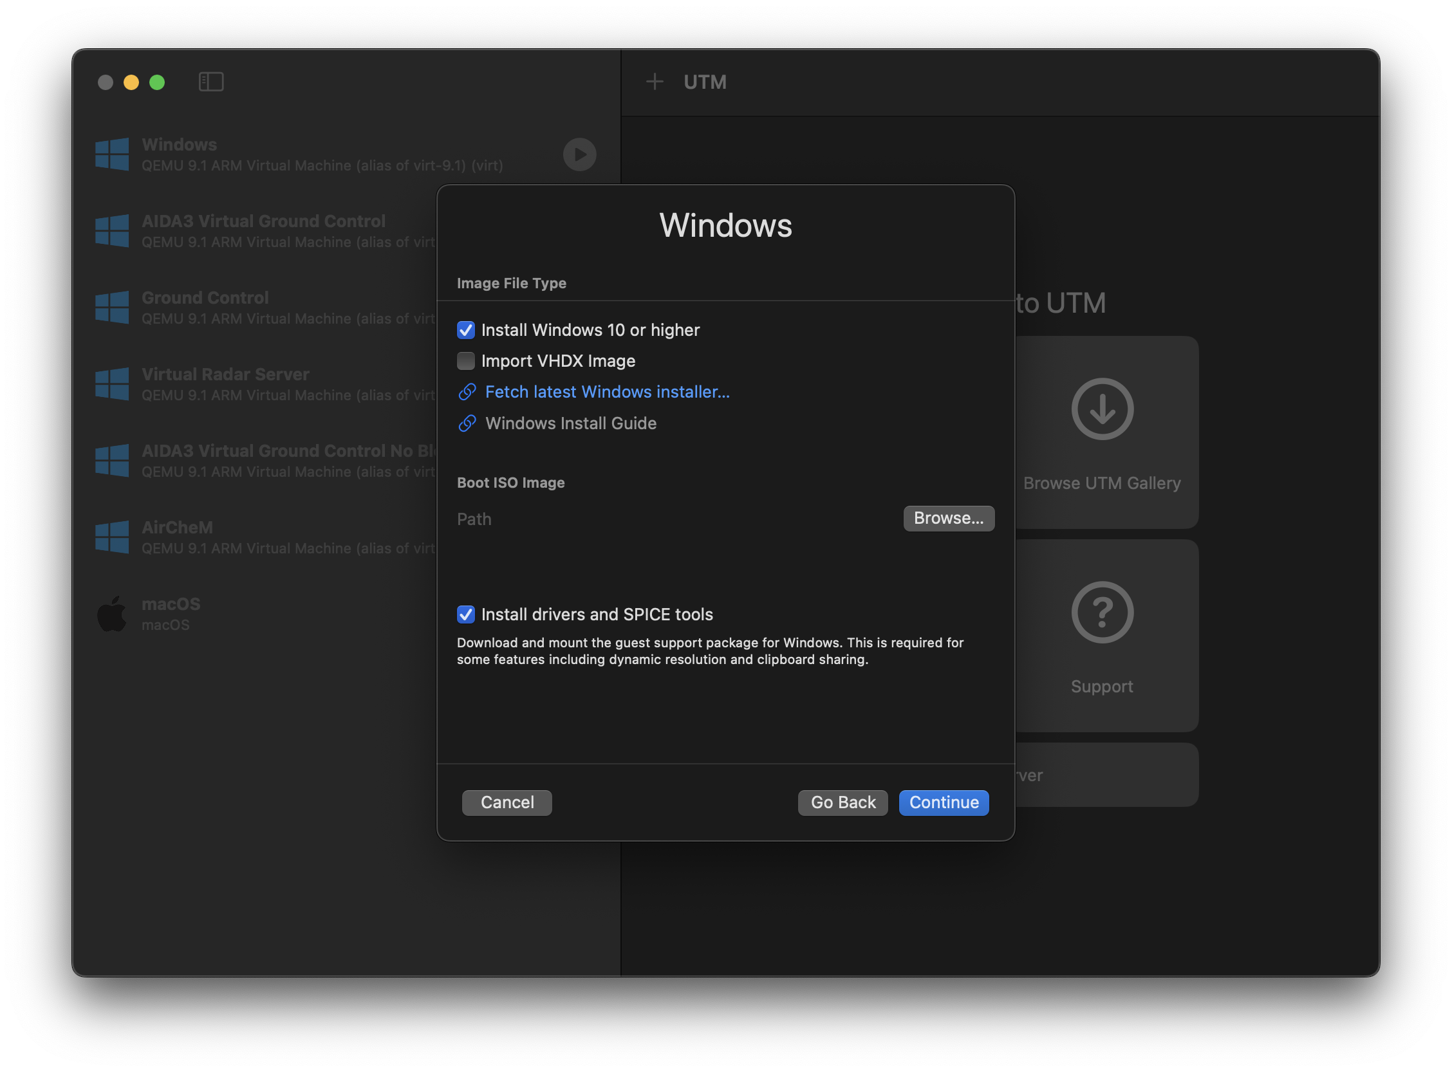Click the new VM plus icon
This screenshot has width=1452, height=1072.
tap(655, 82)
